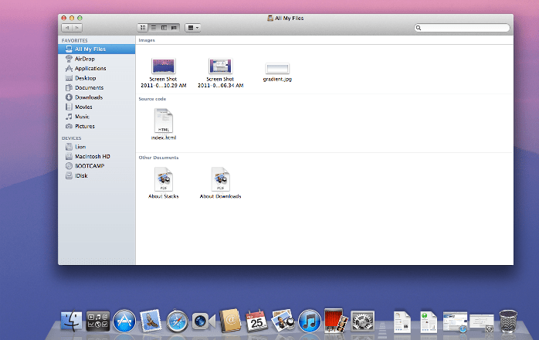Switch to Cover Flow view
Viewport: 539px width, 340px height.
click(175, 28)
